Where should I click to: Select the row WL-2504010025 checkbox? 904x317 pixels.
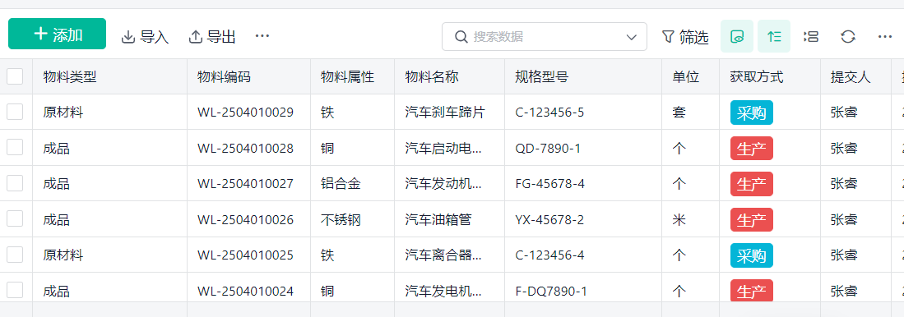[x=15, y=255]
